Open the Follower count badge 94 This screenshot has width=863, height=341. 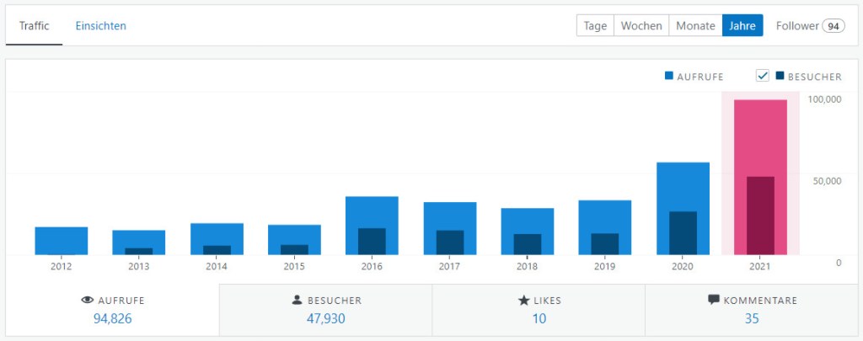point(834,26)
